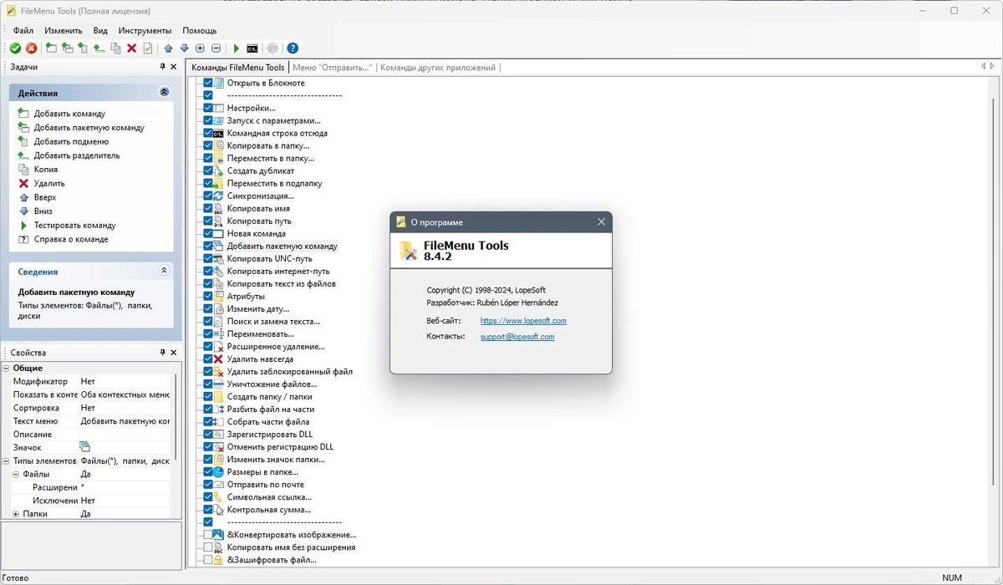This screenshot has width=1003, height=585.
Task: Click Добавить подменю in Действия panel
Action: coord(71,141)
